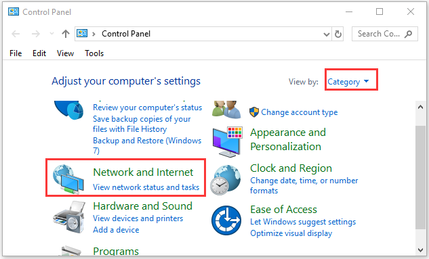Open the View by Category dropdown
The image size is (429, 259).
348,82
